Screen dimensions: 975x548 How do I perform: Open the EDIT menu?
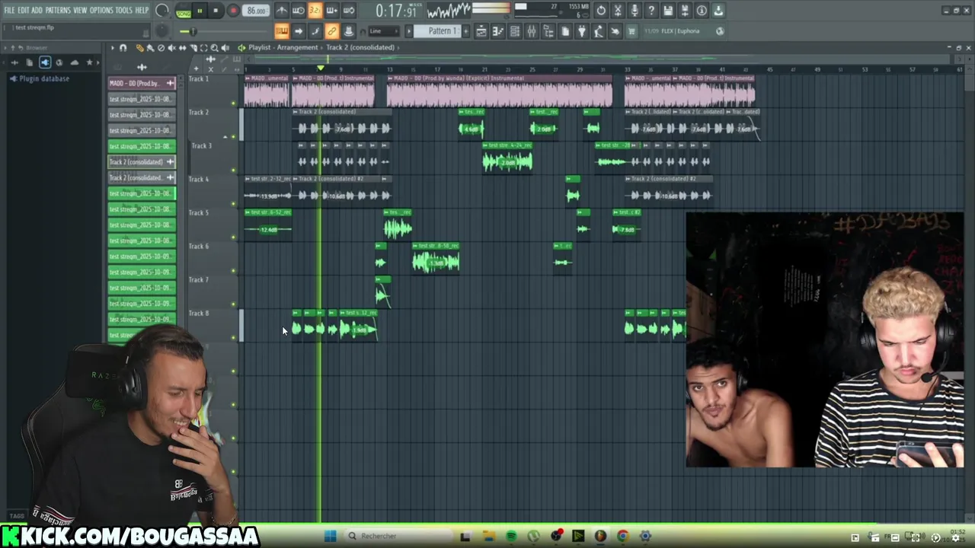click(x=24, y=10)
